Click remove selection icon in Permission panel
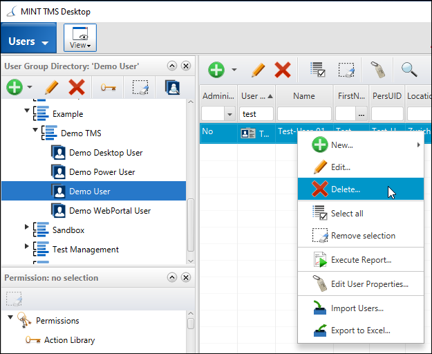 click(14, 299)
